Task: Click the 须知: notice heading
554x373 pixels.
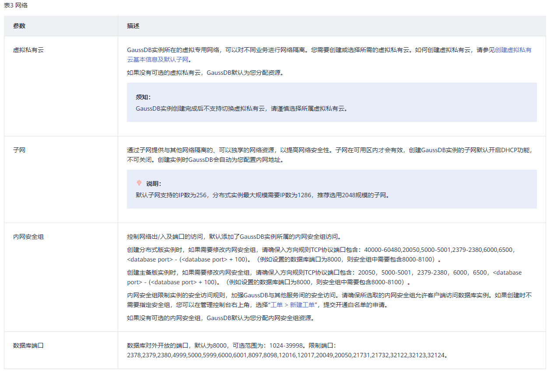Action: point(143,97)
